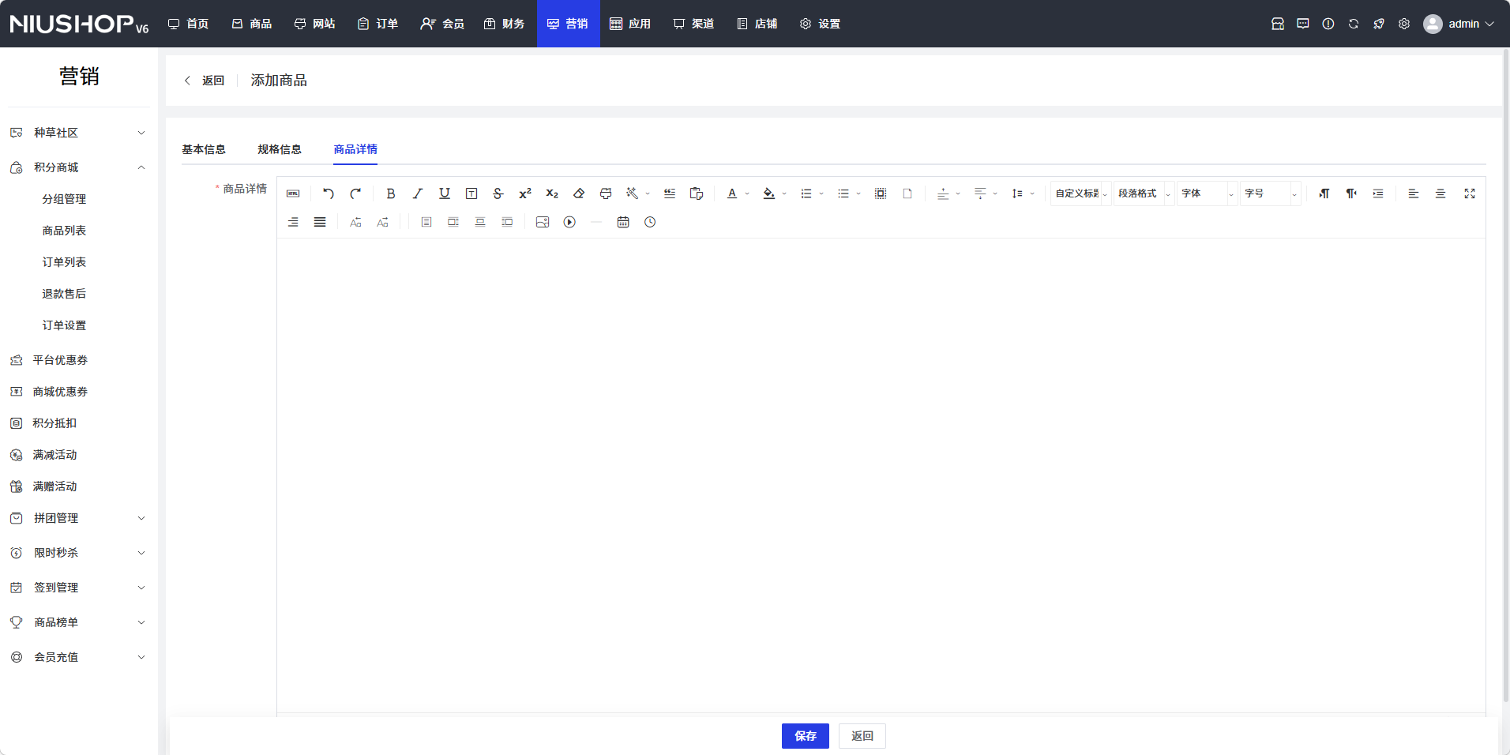The image size is (1510, 755).
Task: Click the undo arrow icon
Action: coord(329,193)
